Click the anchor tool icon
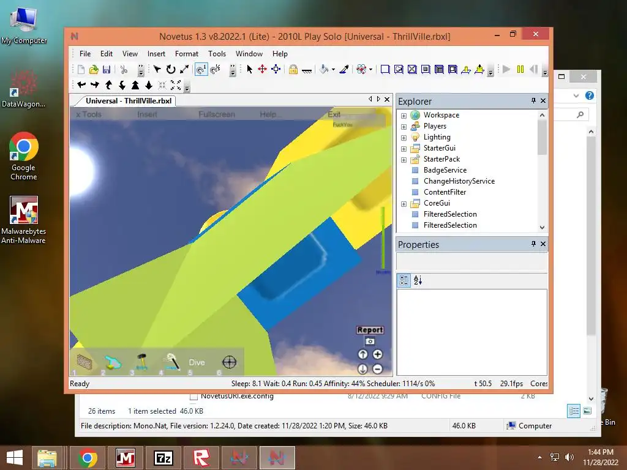 [307, 70]
